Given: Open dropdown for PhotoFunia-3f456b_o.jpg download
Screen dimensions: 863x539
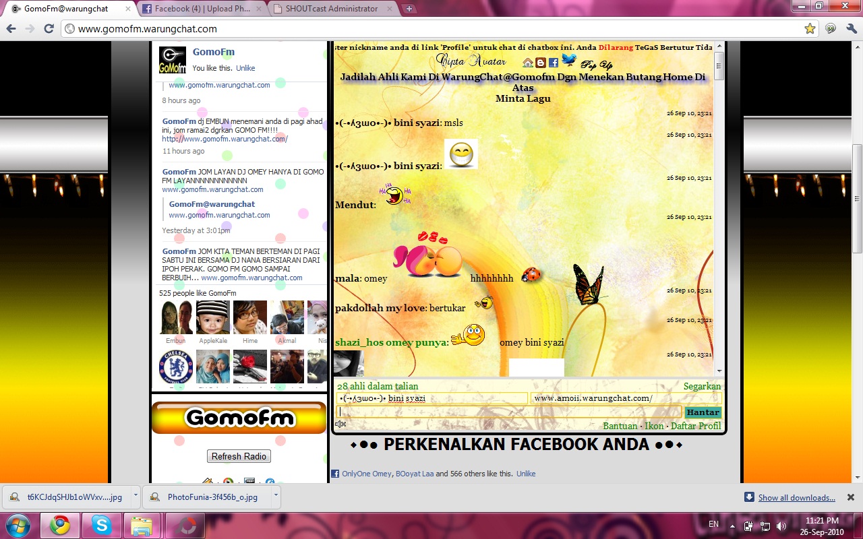Looking at the screenshot, I should (x=276, y=495).
